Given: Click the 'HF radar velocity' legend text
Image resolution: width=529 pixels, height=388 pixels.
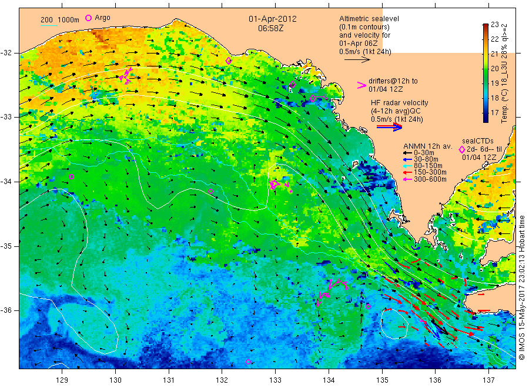Looking at the screenshot, I should [x=400, y=103].
